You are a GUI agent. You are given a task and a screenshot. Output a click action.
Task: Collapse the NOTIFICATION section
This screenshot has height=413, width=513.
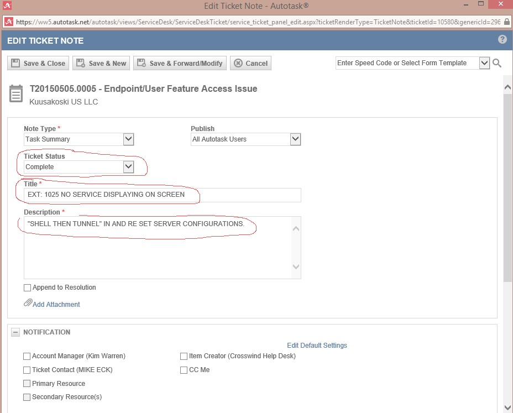coord(15,332)
